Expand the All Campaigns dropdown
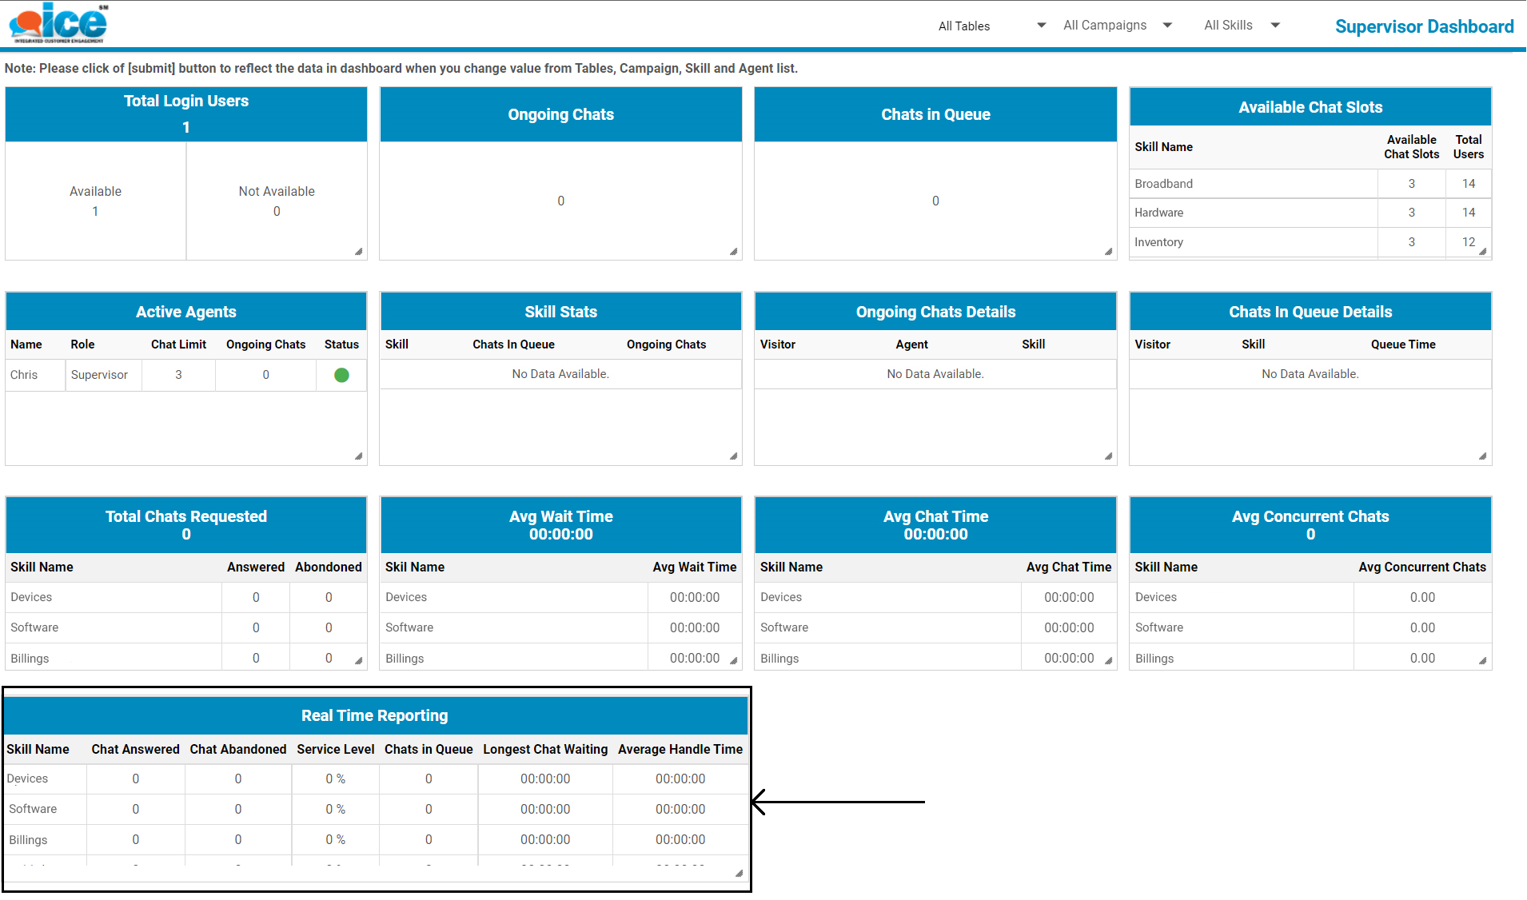The height and width of the screenshot is (900, 1527). (1117, 26)
